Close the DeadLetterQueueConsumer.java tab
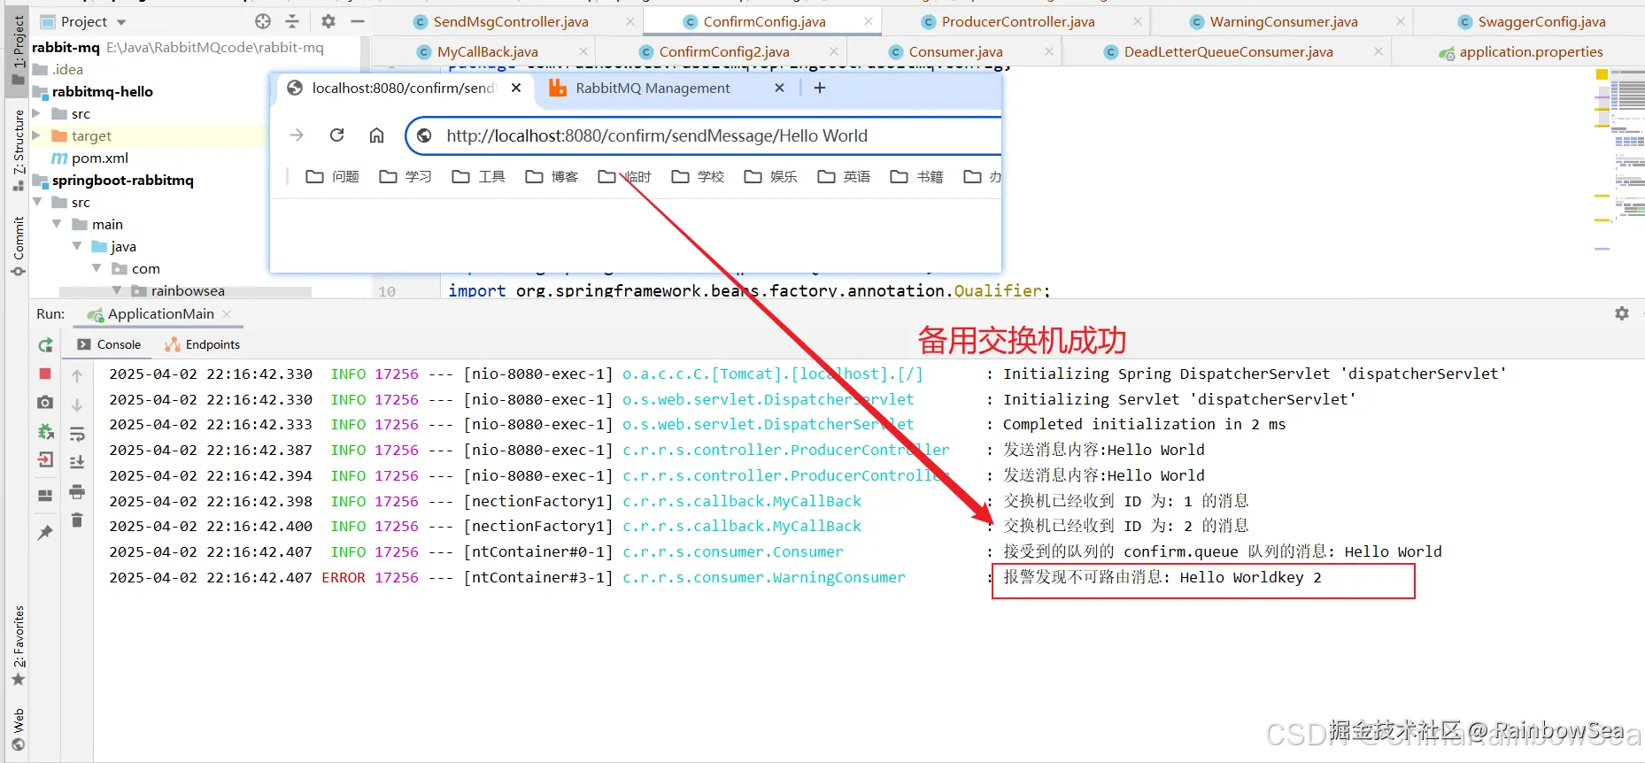The height and width of the screenshot is (763, 1645). [1379, 52]
